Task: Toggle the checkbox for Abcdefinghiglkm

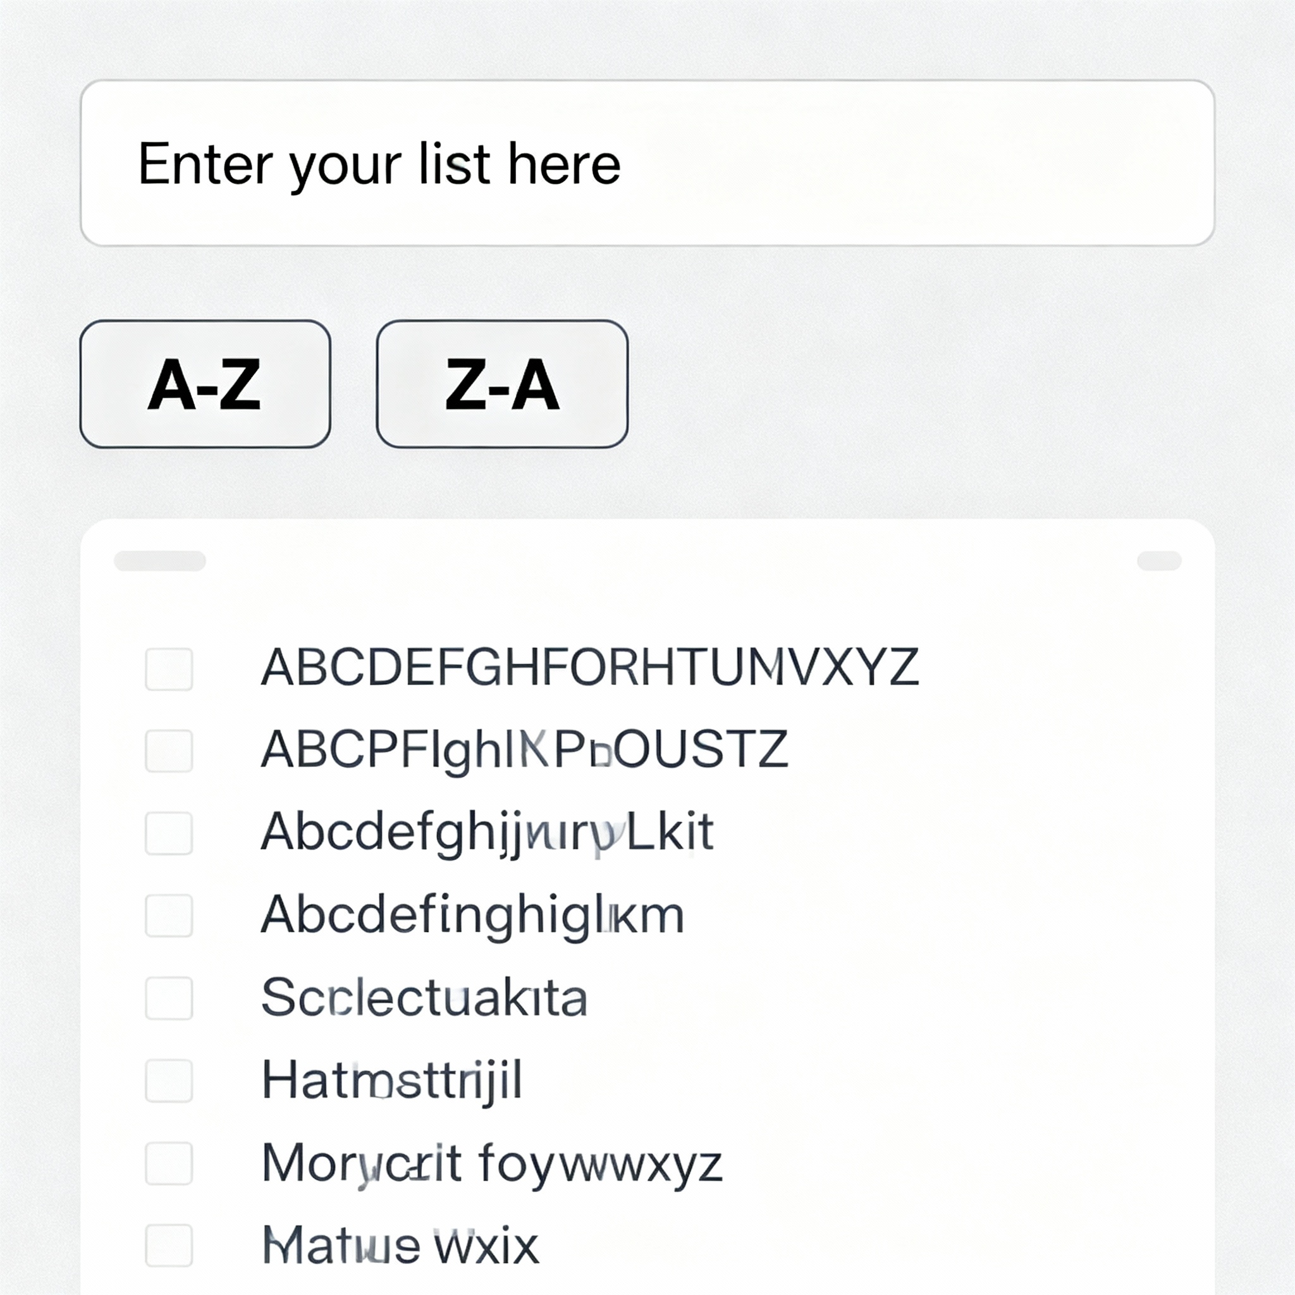Action: (169, 915)
